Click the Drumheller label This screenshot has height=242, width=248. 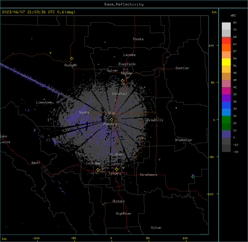(x=184, y=140)
